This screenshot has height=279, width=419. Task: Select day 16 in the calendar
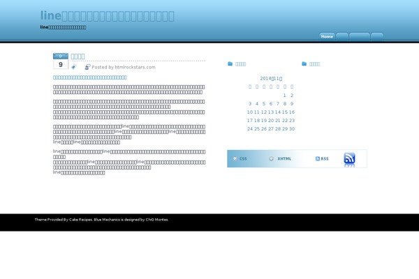292,112
